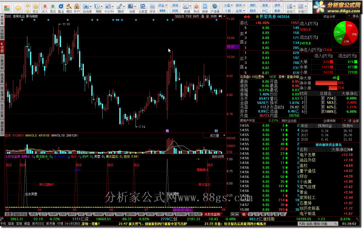Open the 全球 global dropdown

pos(240,11)
